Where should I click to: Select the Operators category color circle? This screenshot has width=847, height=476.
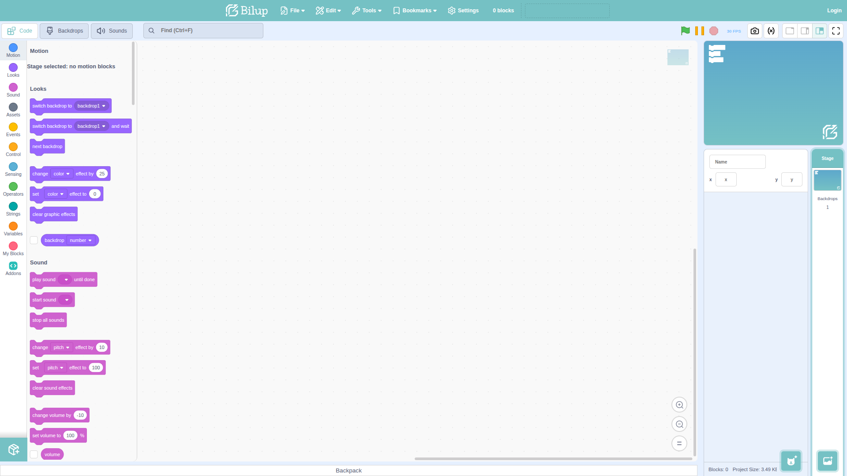[x=13, y=186]
